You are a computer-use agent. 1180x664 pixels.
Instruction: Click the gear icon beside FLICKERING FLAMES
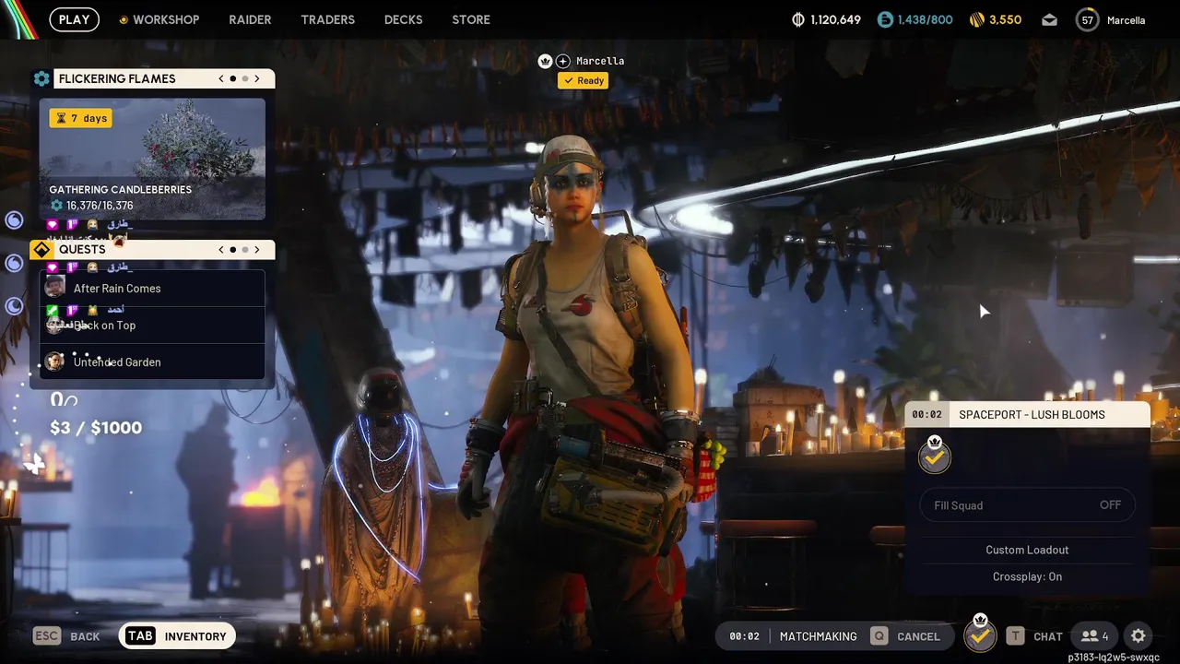tap(41, 78)
